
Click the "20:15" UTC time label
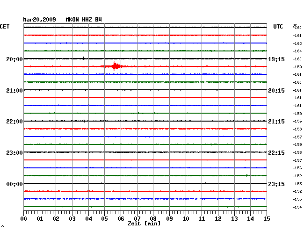[276, 91]
